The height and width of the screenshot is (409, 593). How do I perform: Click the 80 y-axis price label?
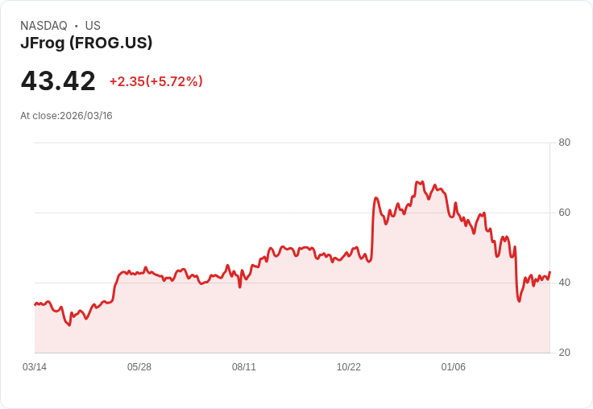[x=564, y=143]
